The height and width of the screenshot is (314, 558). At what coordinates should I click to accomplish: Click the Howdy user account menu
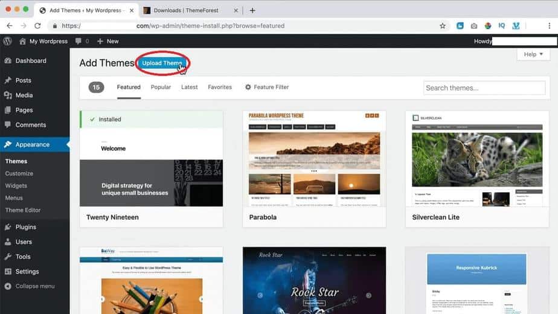pyautogui.click(x=515, y=41)
